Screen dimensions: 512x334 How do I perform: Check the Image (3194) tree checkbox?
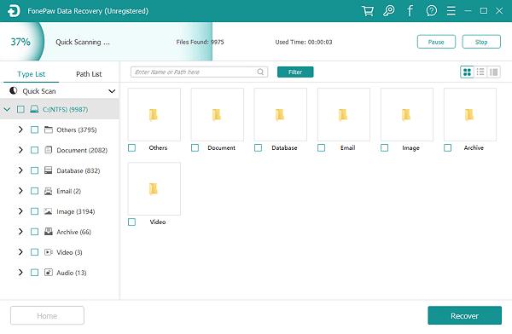[x=34, y=211]
